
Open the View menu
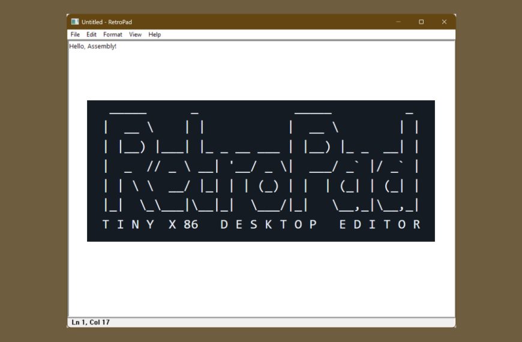click(135, 34)
